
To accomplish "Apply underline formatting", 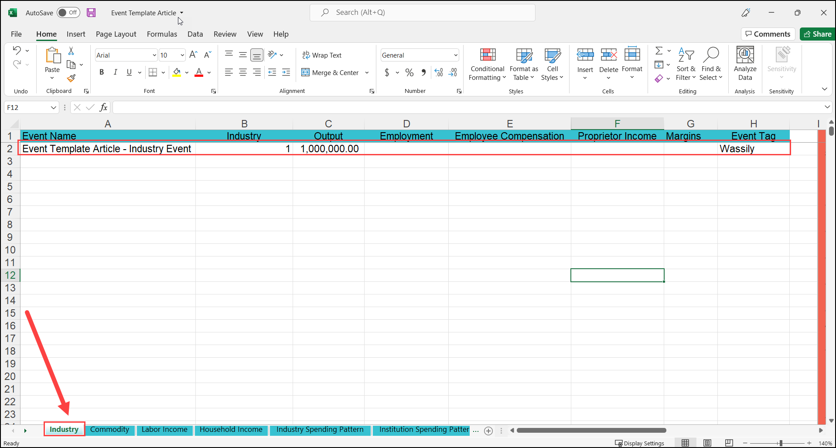I will click(x=129, y=72).
